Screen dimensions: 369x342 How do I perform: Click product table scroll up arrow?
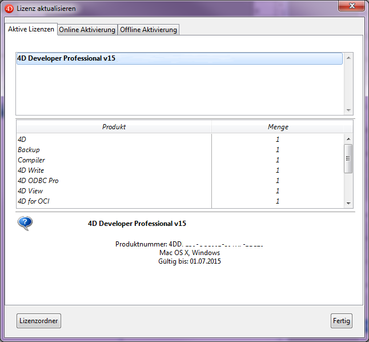[348, 139]
